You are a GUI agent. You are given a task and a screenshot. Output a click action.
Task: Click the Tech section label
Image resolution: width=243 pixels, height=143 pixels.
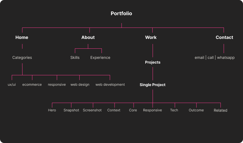[174, 110]
